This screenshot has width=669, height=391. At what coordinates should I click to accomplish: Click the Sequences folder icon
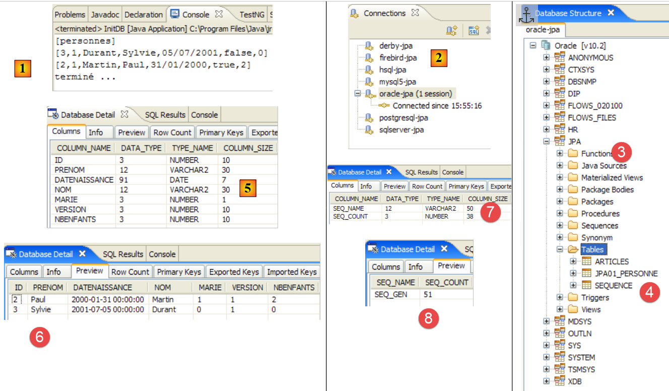pos(573,226)
